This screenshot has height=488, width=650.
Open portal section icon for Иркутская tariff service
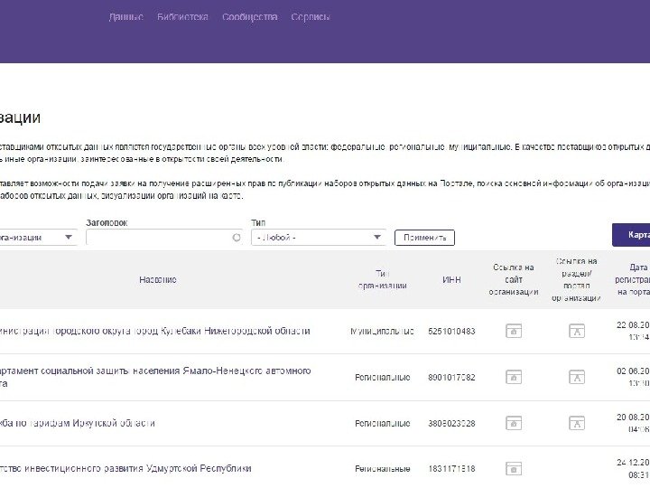click(x=575, y=423)
